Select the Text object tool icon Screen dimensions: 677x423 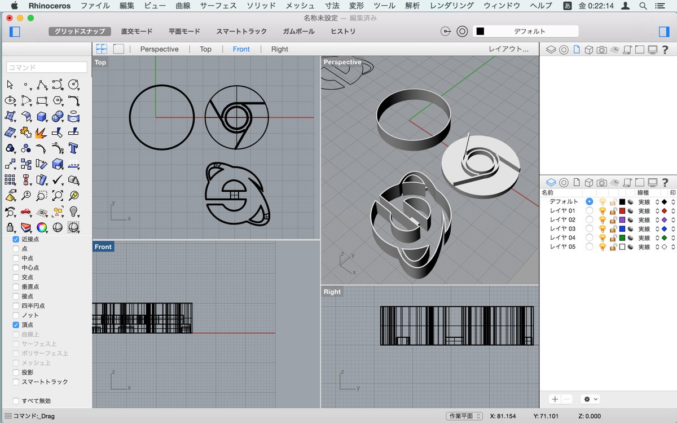tap(73, 148)
